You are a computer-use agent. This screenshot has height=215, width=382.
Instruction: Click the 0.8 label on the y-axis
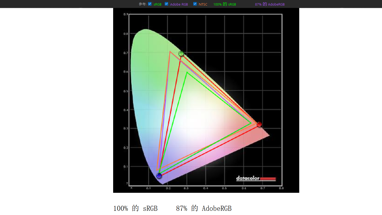126,34
